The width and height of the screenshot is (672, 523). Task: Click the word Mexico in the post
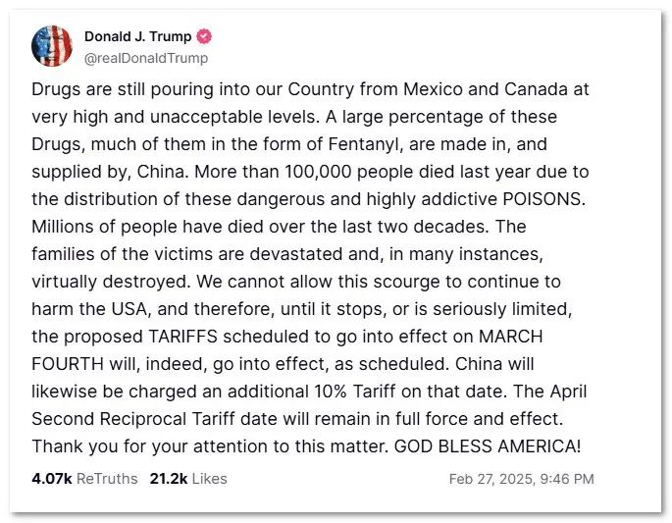[433, 89]
